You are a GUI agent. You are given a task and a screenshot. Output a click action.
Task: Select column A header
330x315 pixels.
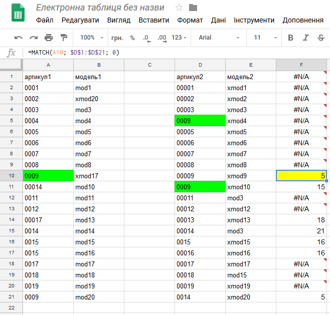tap(48, 65)
